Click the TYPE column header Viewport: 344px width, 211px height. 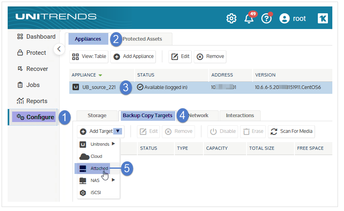click(x=189, y=148)
